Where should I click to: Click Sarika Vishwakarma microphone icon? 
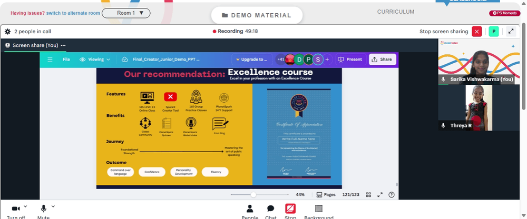443,79
